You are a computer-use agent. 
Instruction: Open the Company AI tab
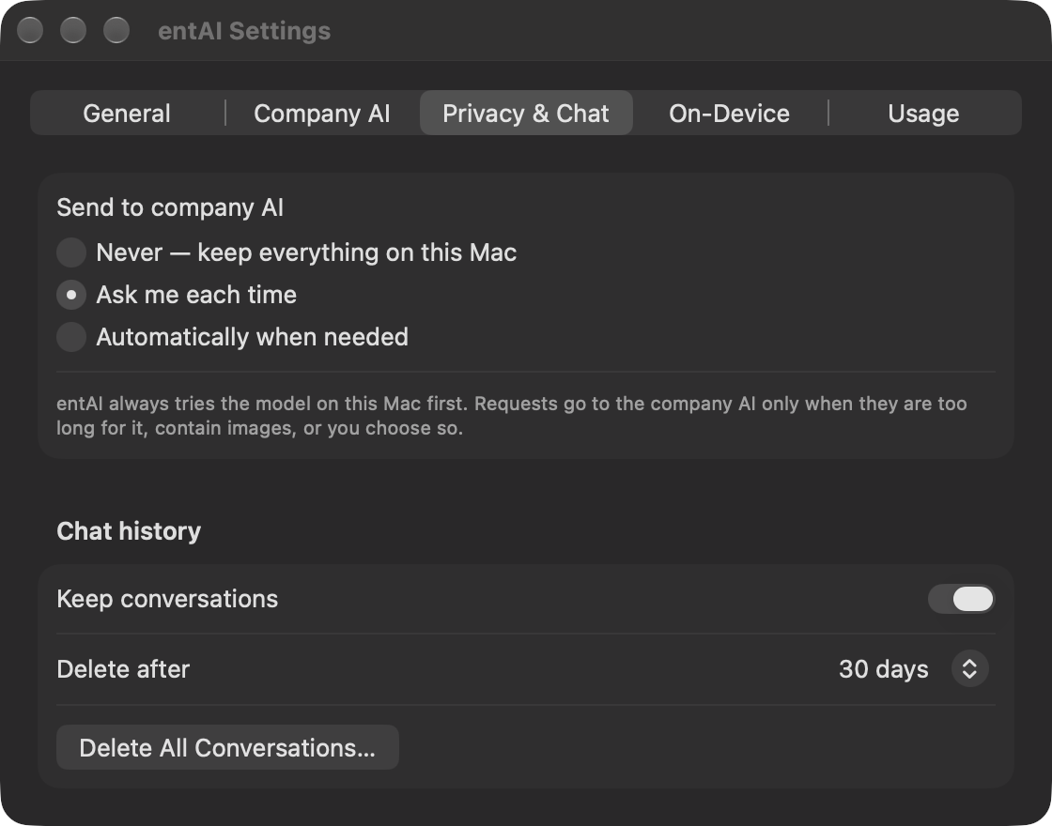click(322, 114)
